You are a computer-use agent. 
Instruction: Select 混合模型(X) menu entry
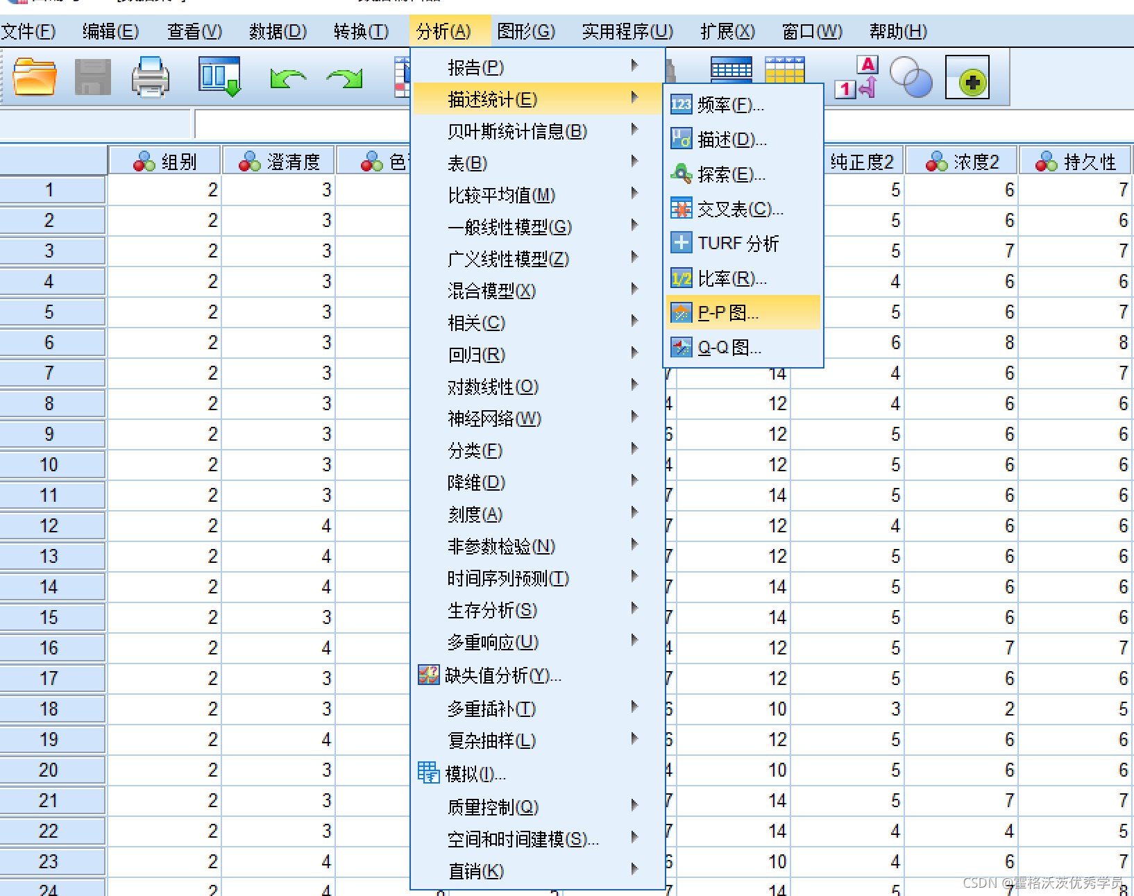tap(536, 291)
